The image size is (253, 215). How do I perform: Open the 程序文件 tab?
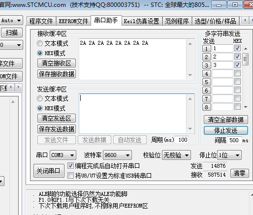point(41,21)
